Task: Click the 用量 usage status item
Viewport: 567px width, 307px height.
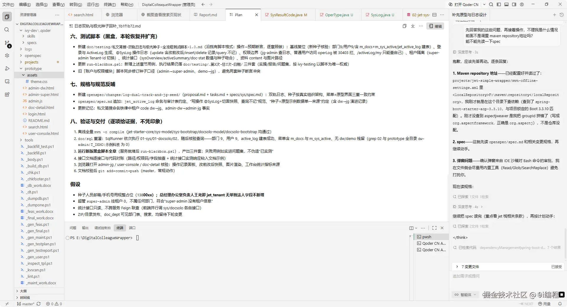Action: click(x=544, y=304)
